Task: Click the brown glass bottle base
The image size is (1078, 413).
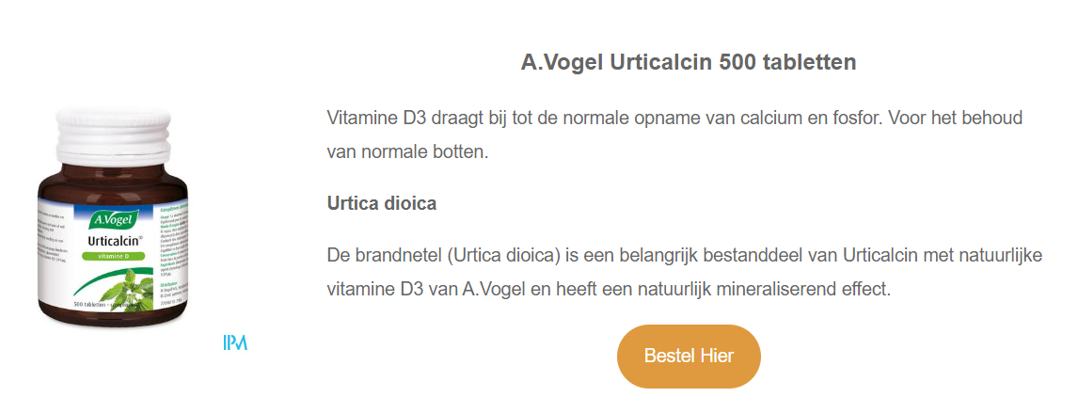Action: tap(115, 322)
